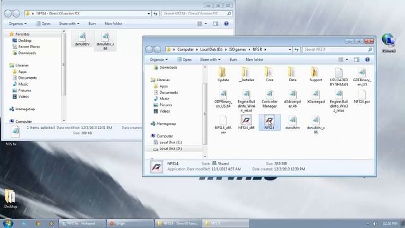The height and width of the screenshot is (228, 405).
Task: Open the Support folder
Action: pos(316,75)
